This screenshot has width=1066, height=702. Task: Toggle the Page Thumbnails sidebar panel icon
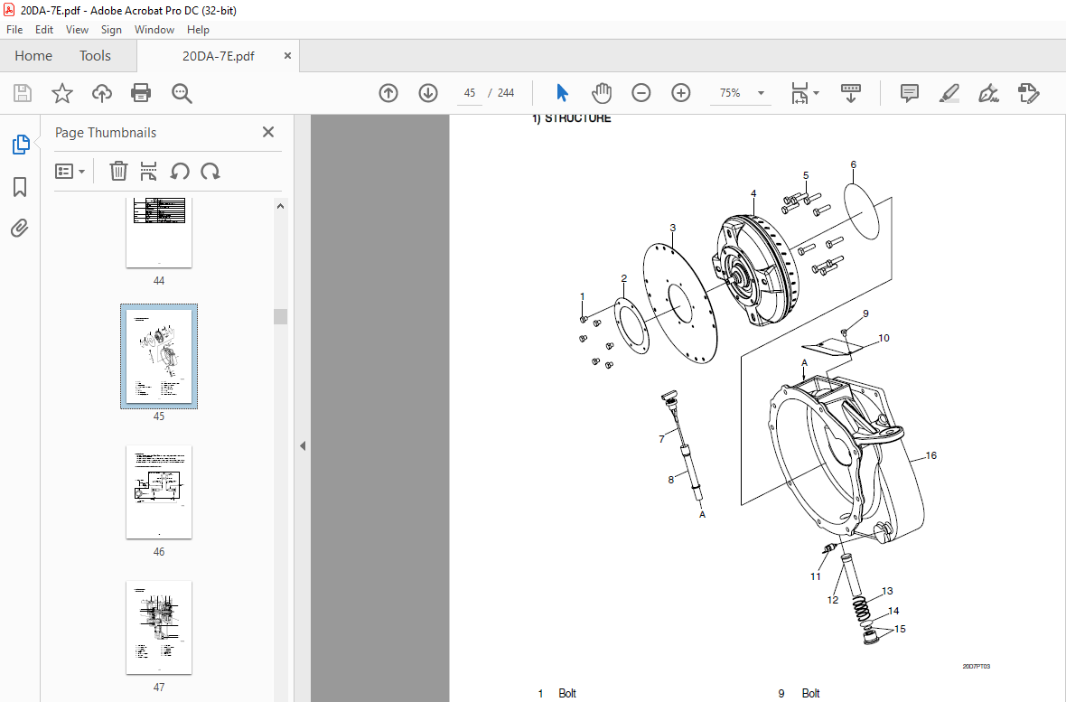tap(20, 145)
